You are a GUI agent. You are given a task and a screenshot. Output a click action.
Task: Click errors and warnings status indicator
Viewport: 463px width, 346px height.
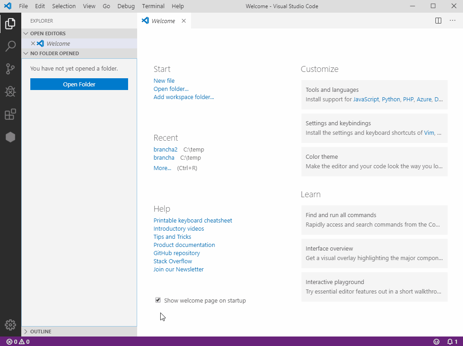pyautogui.click(x=18, y=341)
